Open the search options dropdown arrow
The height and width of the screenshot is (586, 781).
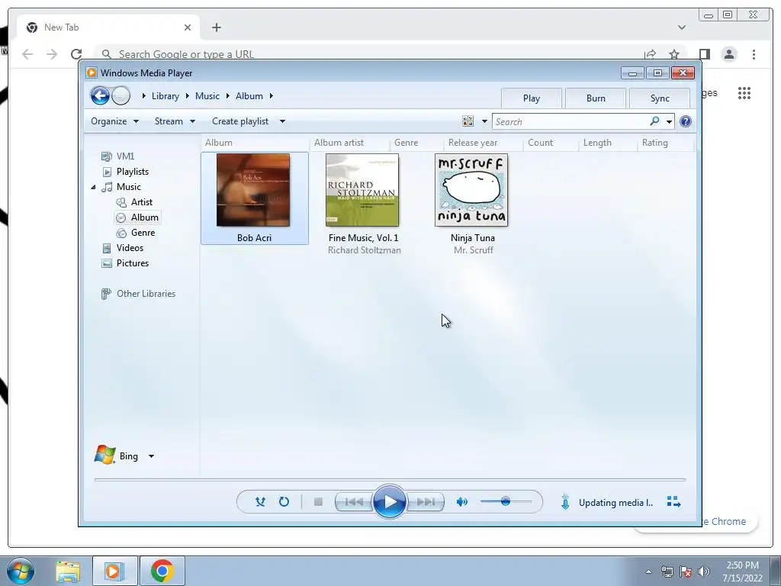point(669,121)
